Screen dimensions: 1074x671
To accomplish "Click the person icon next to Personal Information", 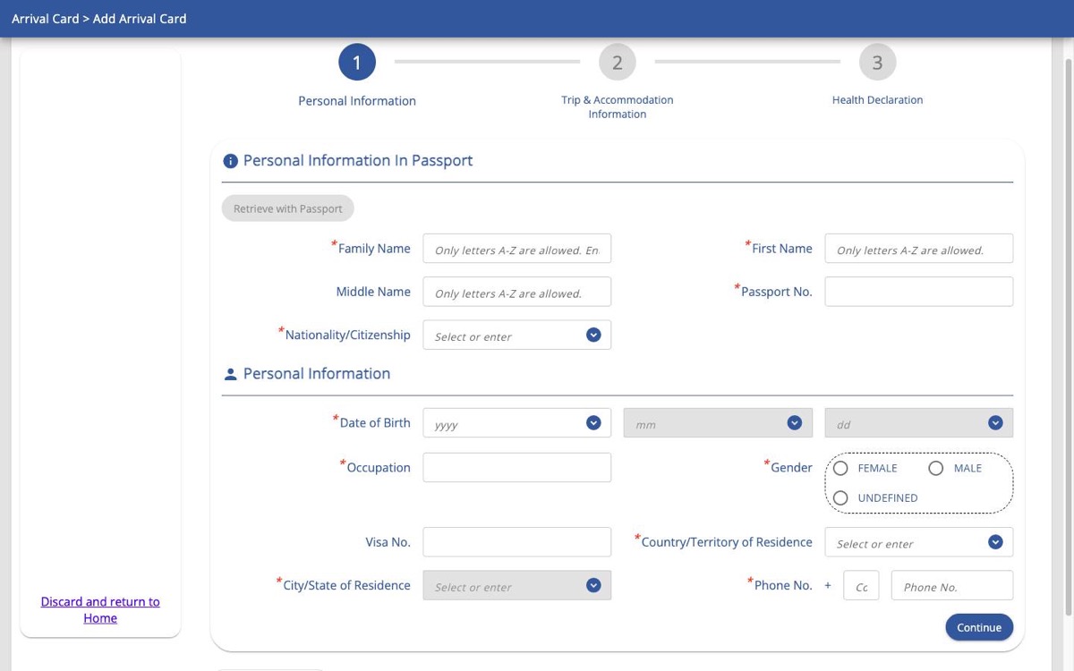I will (230, 374).
